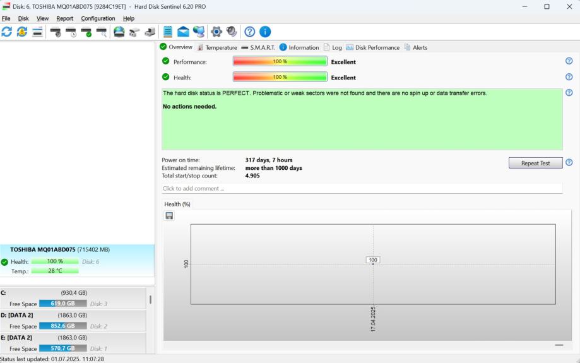Click the blue refresh arrows toolbar icon
Viewport: 580px width, 363px height.
tap(8, 32)
